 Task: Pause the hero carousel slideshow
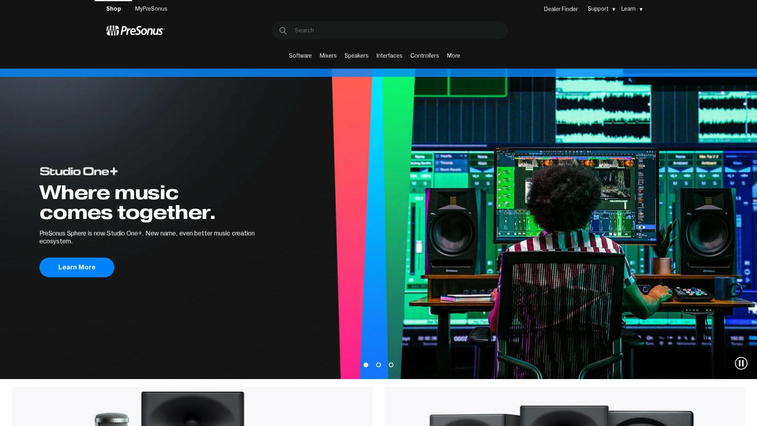point(741,363)
